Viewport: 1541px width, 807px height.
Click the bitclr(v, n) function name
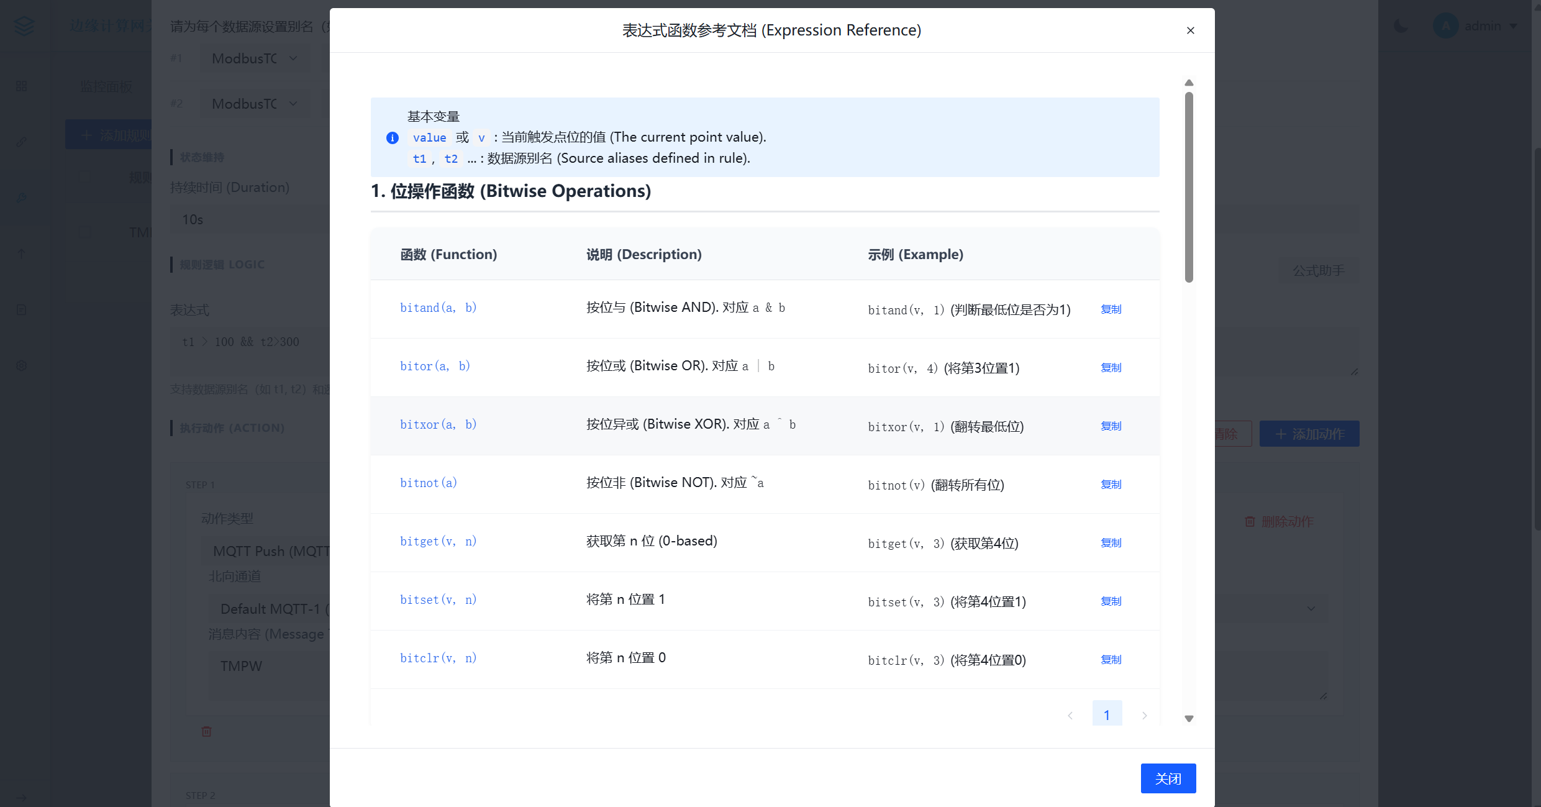tap(438, 658)
